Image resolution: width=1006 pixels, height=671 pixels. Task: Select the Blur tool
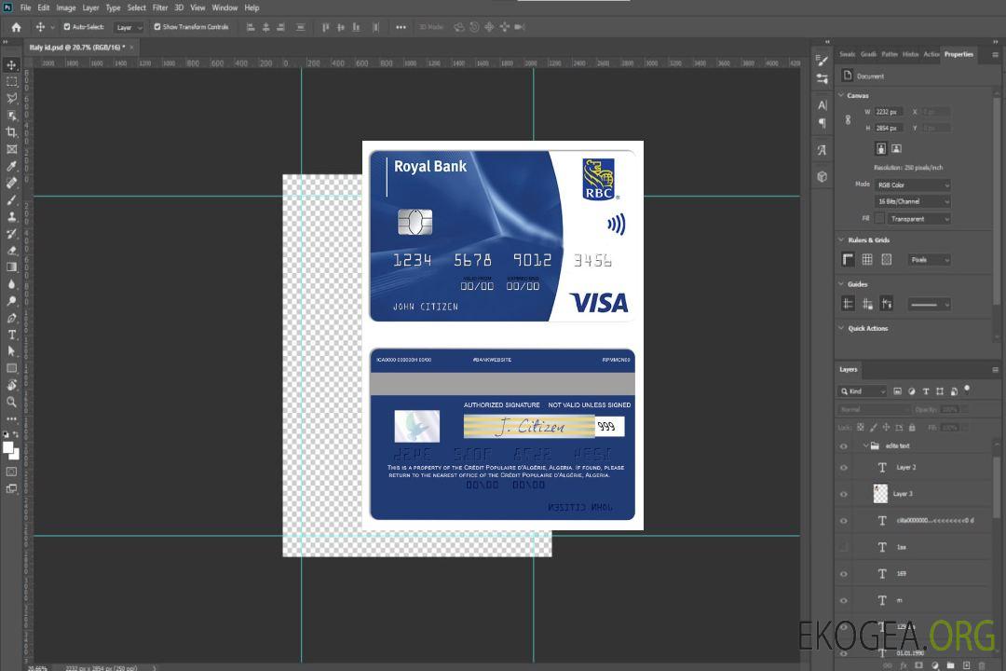[x=11, y=284]
